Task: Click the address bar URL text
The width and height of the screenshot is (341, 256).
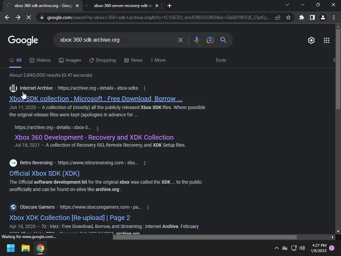Action: click(x=158, y=17)
